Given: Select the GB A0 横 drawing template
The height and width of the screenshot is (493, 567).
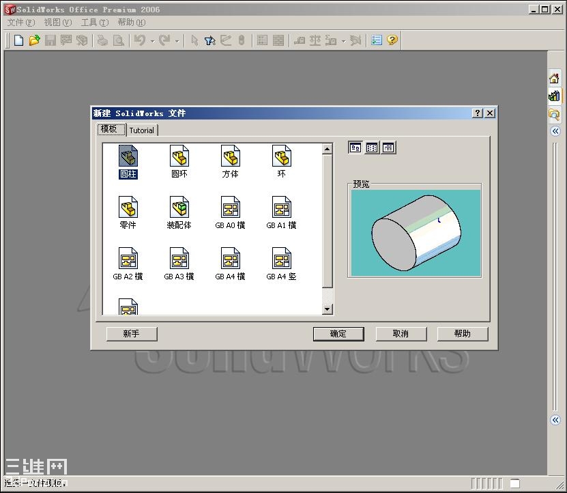Looking at the screenshot, I should [231, 213].
